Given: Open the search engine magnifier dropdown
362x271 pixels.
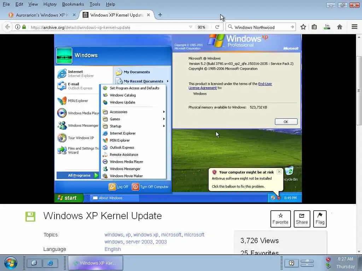Looking at the screenshot, I should coord(230,27).
